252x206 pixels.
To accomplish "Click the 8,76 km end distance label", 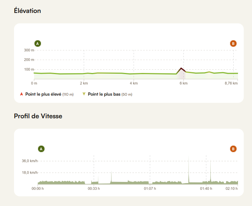I will tap(231, 83).
